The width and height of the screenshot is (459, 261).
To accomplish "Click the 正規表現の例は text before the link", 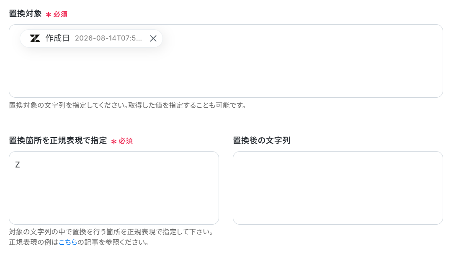I will 34,242.
